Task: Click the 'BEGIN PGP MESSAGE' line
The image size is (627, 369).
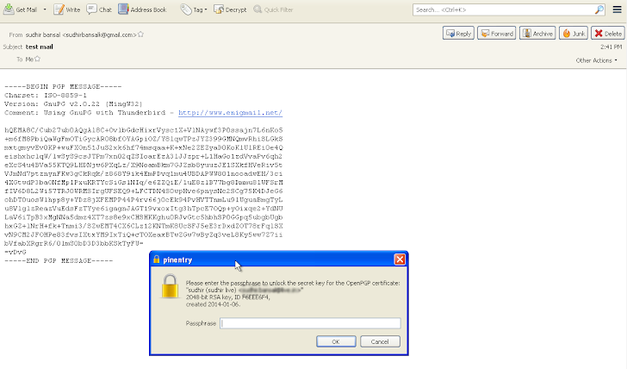Action: tap(63, 86)
